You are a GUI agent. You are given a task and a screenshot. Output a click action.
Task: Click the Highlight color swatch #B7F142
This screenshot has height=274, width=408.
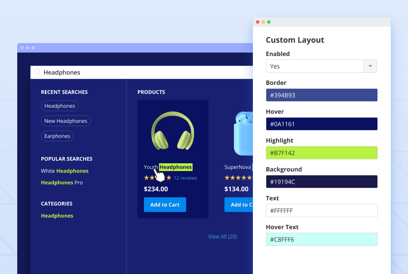coord(321,153)
